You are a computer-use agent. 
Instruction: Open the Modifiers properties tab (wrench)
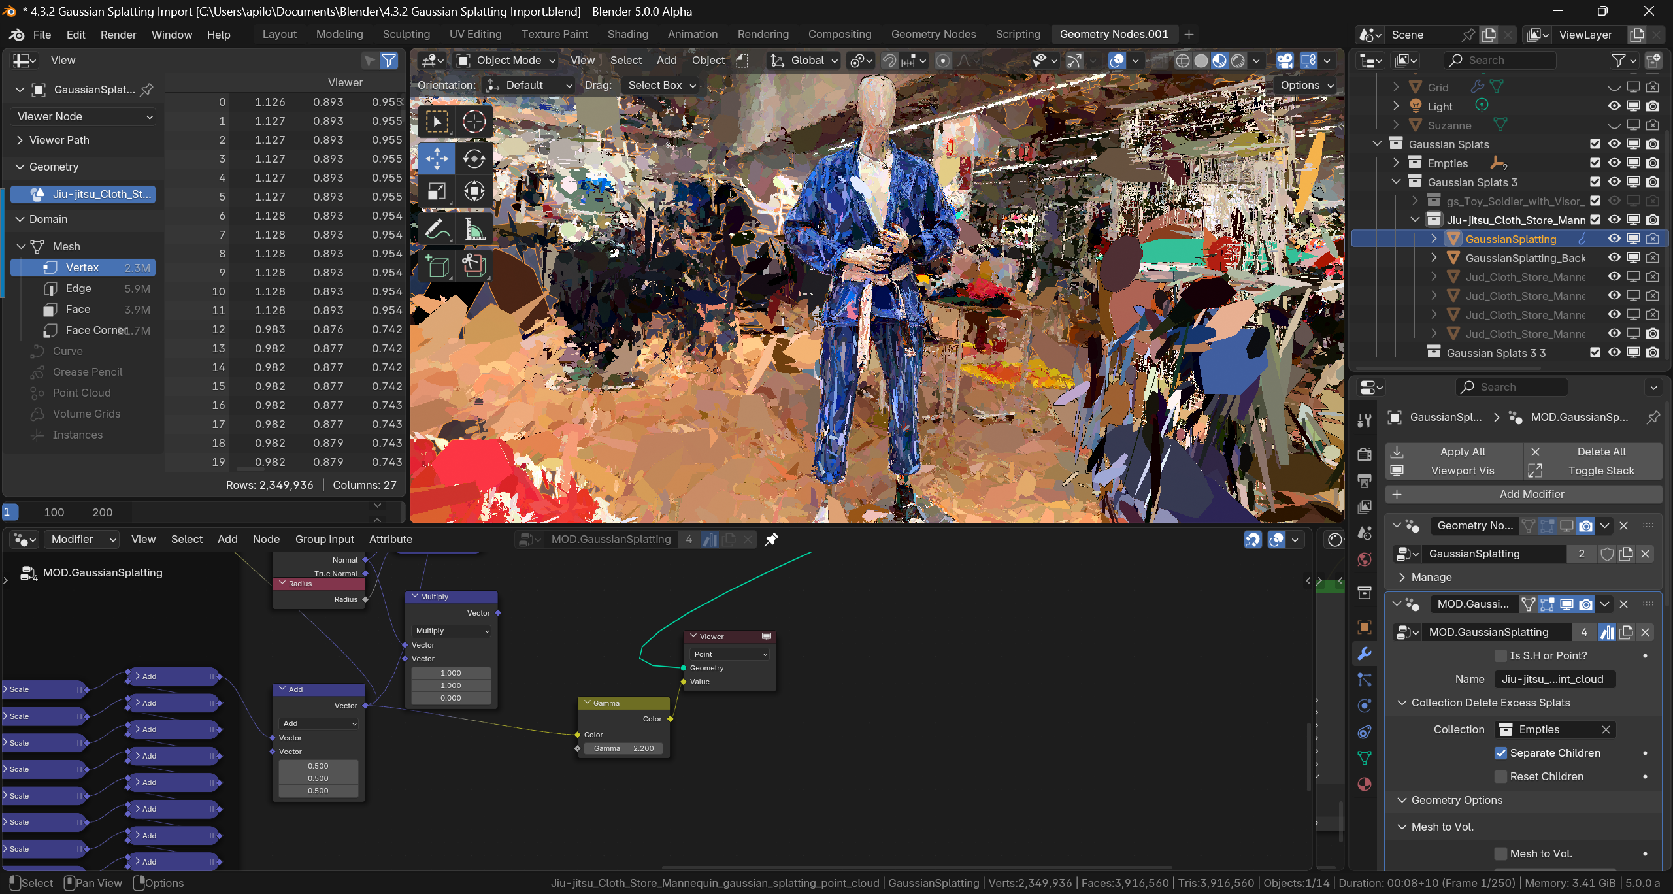pos(1365,654)
